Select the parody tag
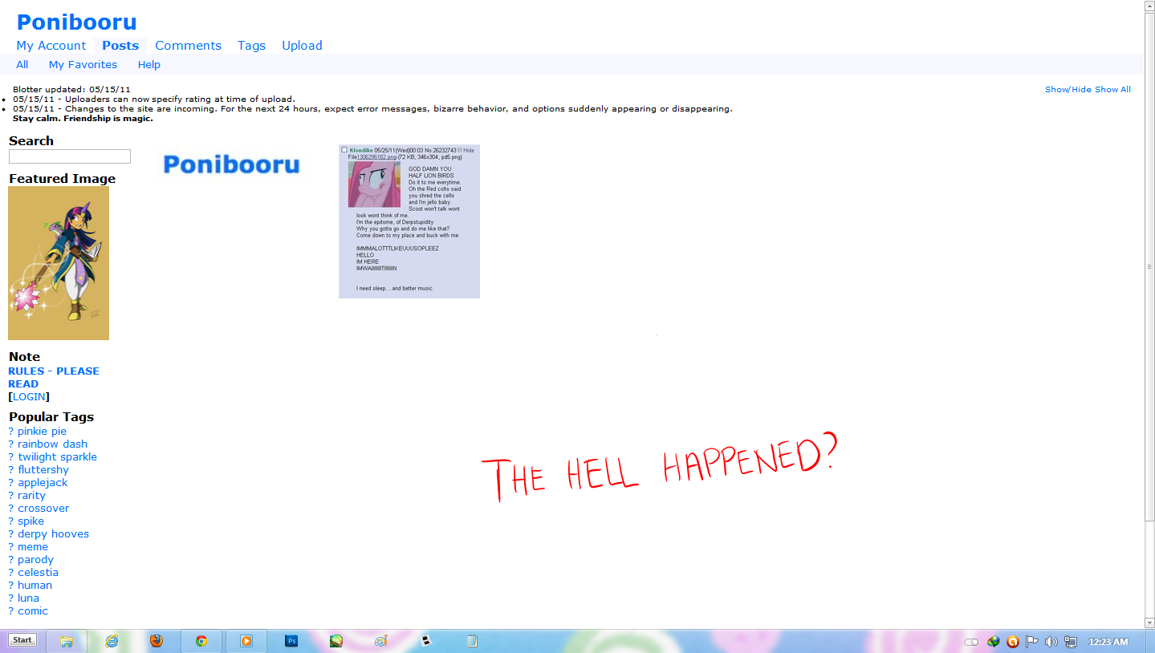 [36, 560]
